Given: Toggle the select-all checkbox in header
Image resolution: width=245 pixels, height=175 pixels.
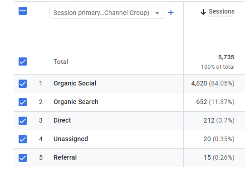Looking at the screenshot, I should pos(23,11).
